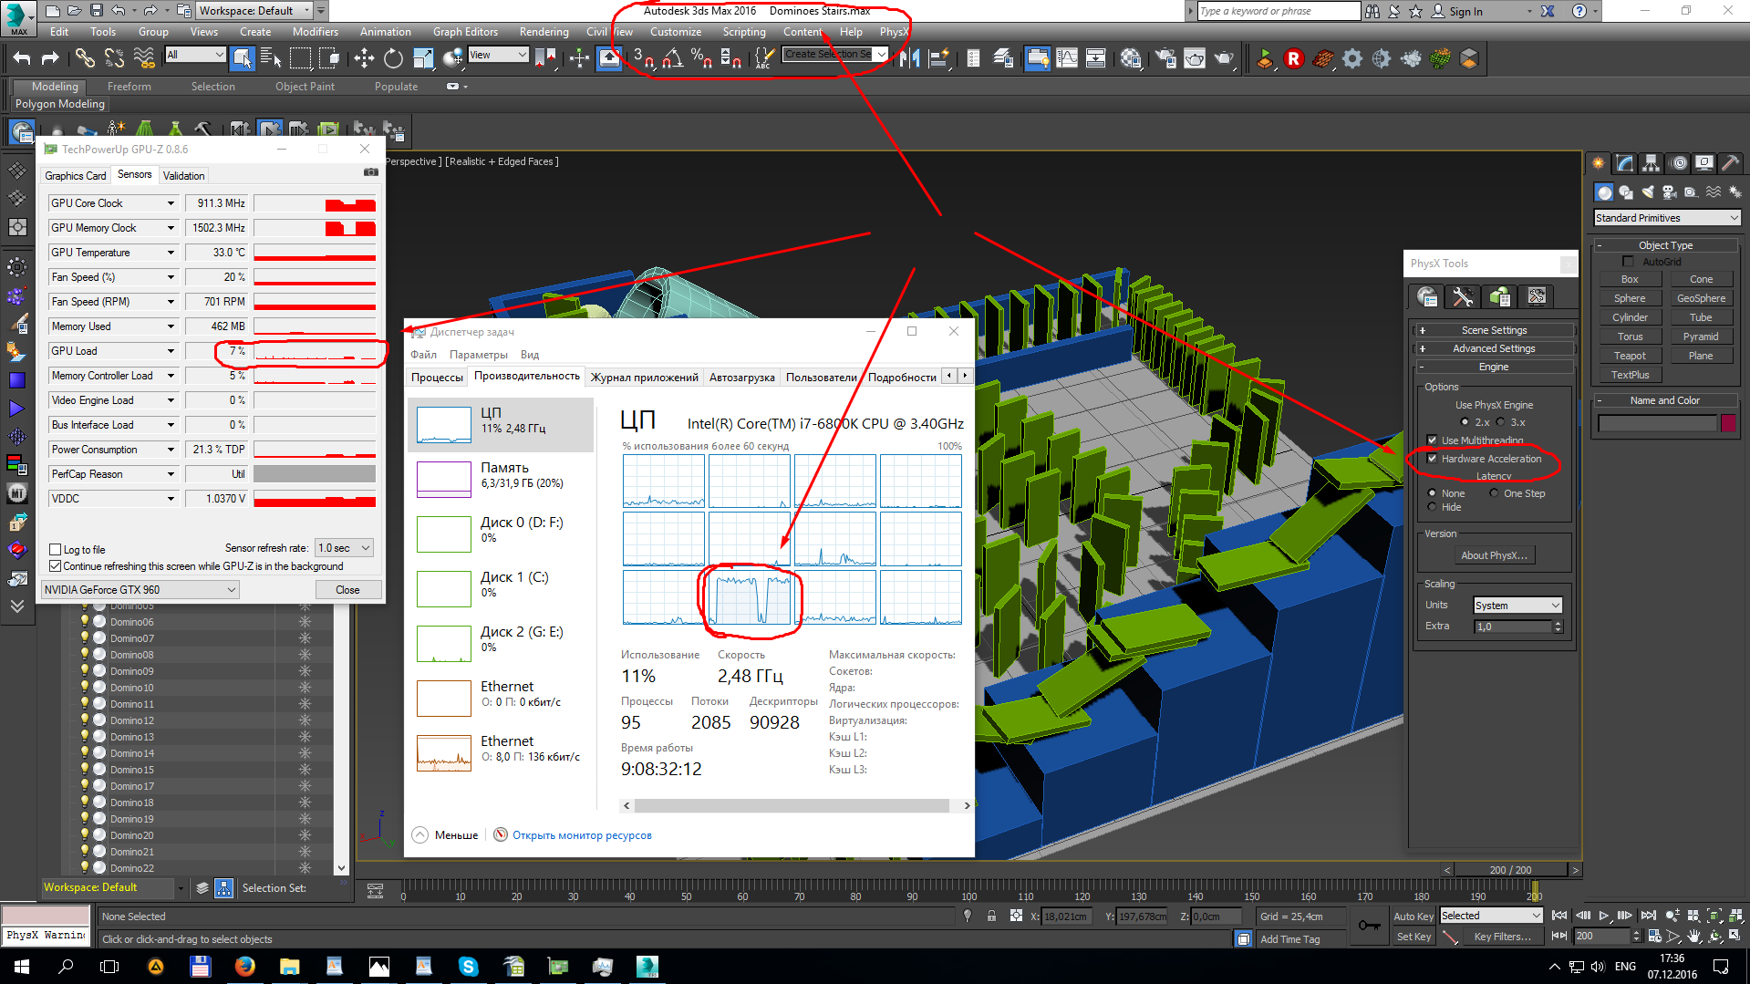The image size is (1750, 984).
Task: Open the Utilities hammer panel tab
Action: click(x=1730, y=163)
